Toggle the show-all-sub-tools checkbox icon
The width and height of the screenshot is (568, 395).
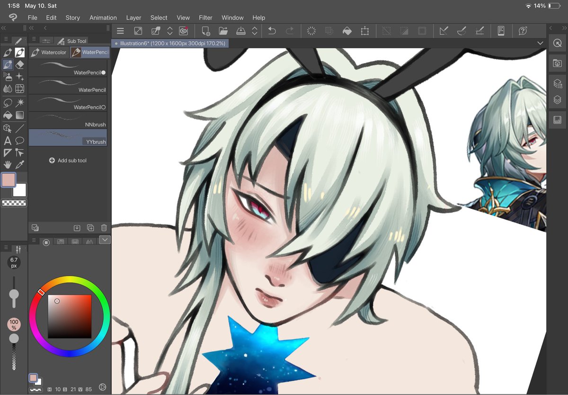click(x=35, y=228)
